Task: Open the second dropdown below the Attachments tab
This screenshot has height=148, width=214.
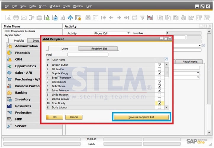Action: [x=198, y=77]
